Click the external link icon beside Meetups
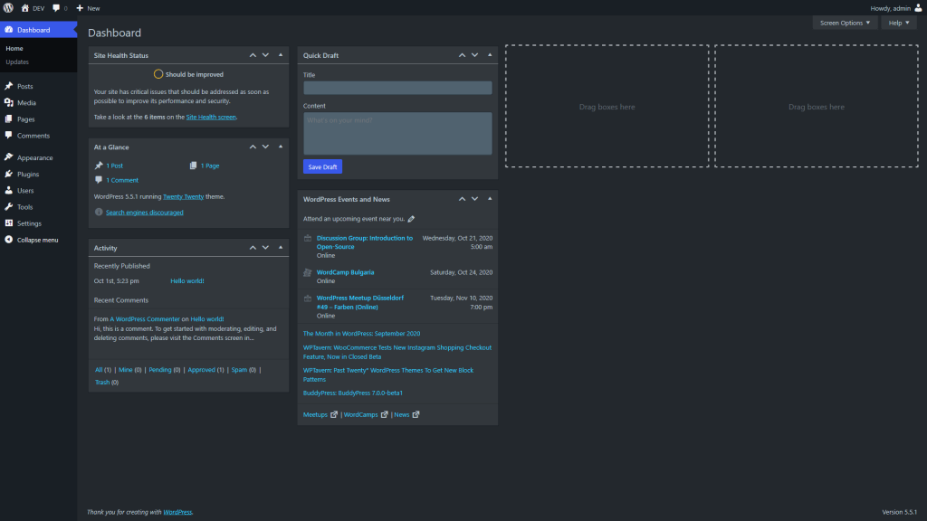This screenshot has height=521, width=927. (333, 414)
